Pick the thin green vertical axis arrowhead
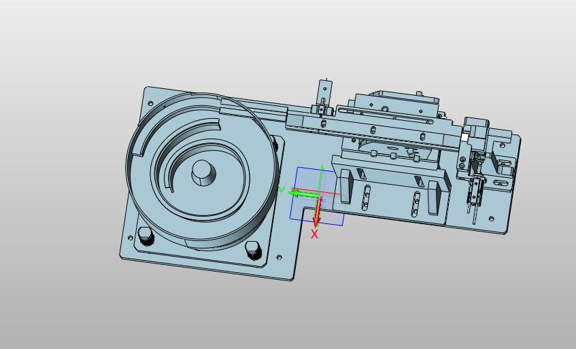 tap(322, 169)
